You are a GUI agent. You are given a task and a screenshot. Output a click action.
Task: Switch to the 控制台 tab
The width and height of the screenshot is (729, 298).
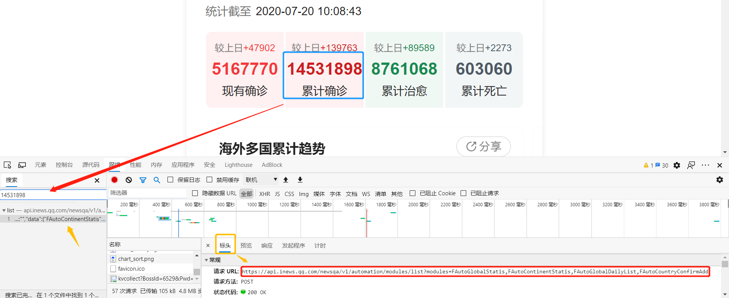click(x=64, y=165)
